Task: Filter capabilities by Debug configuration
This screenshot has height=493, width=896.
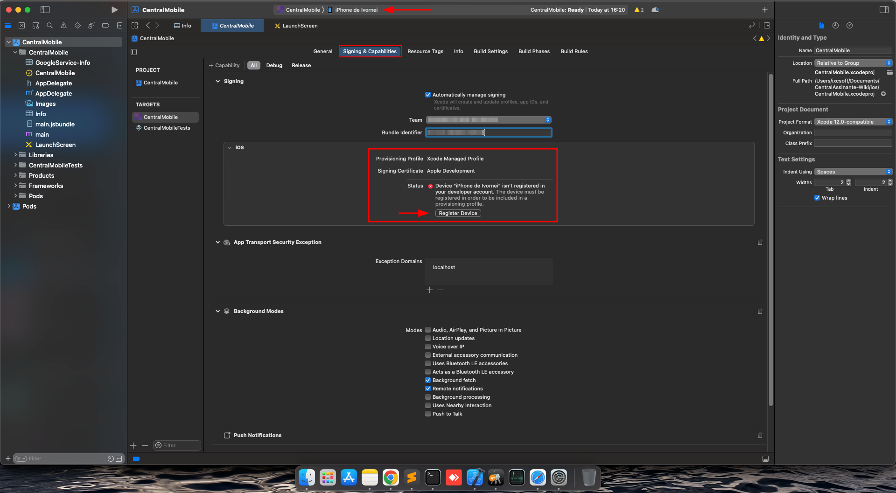Action: (x=274, y=65)
